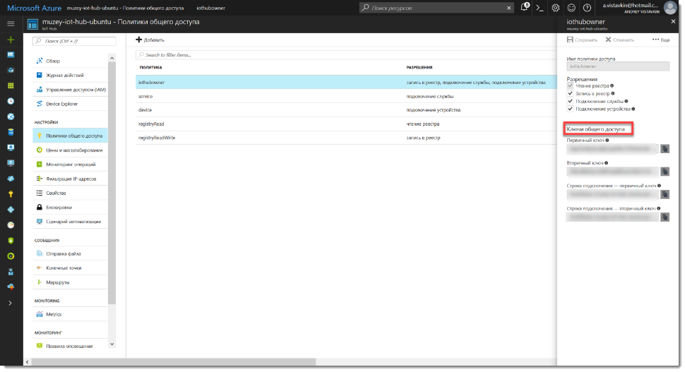Image resolution: width=685 pixels, height=372 pixels.
Task: Select Политики общего доступа menu item
Action: pyautogui.click(x=70, y=136)
